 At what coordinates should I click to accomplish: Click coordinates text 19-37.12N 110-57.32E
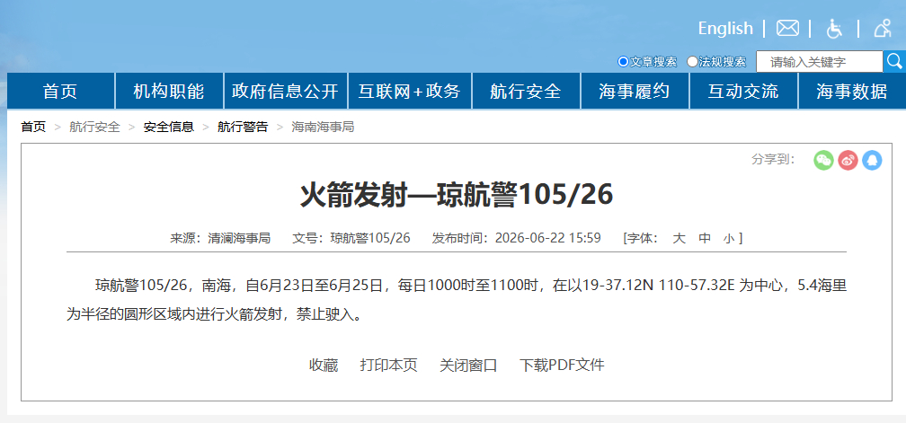[659, 285]
